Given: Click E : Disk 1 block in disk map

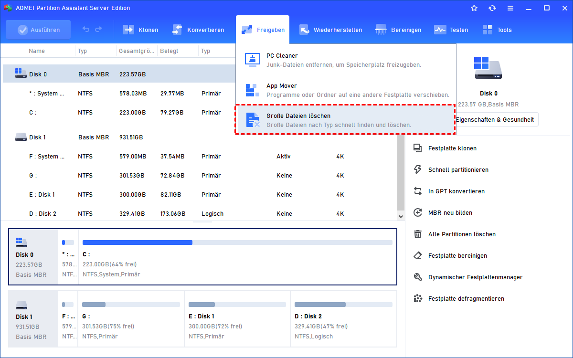Looking at the screenshot, I should (x=237, y=319).
